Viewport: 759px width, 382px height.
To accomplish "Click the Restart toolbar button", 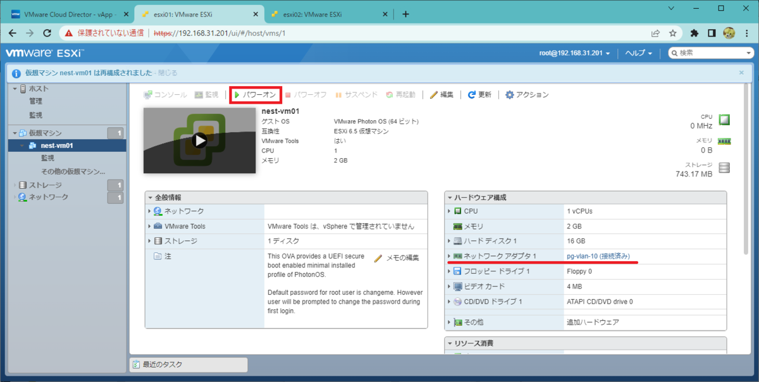I will point(400,95).
